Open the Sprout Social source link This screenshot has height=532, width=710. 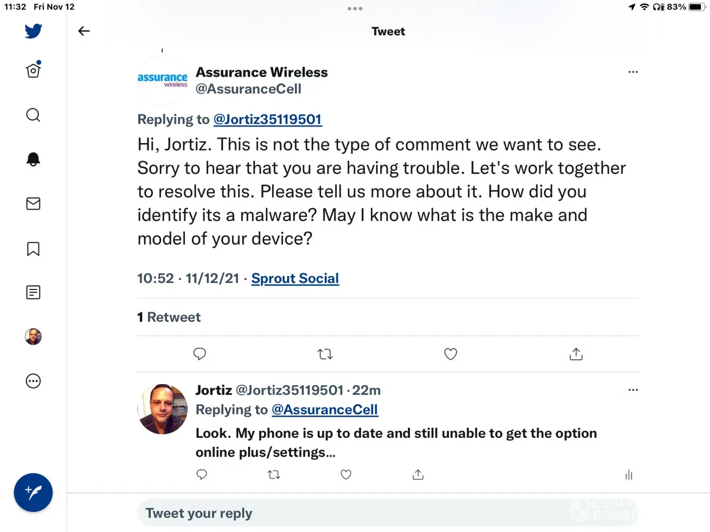click(x=295, y=278)
